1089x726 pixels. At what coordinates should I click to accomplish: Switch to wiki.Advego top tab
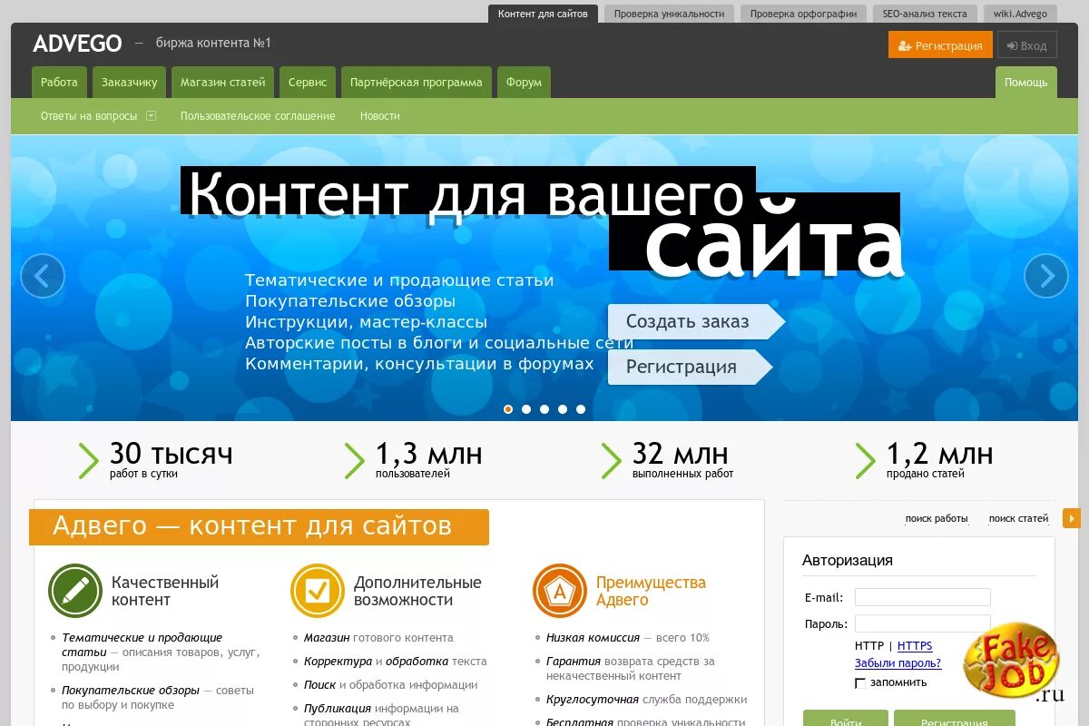[x=1020, y=14]
